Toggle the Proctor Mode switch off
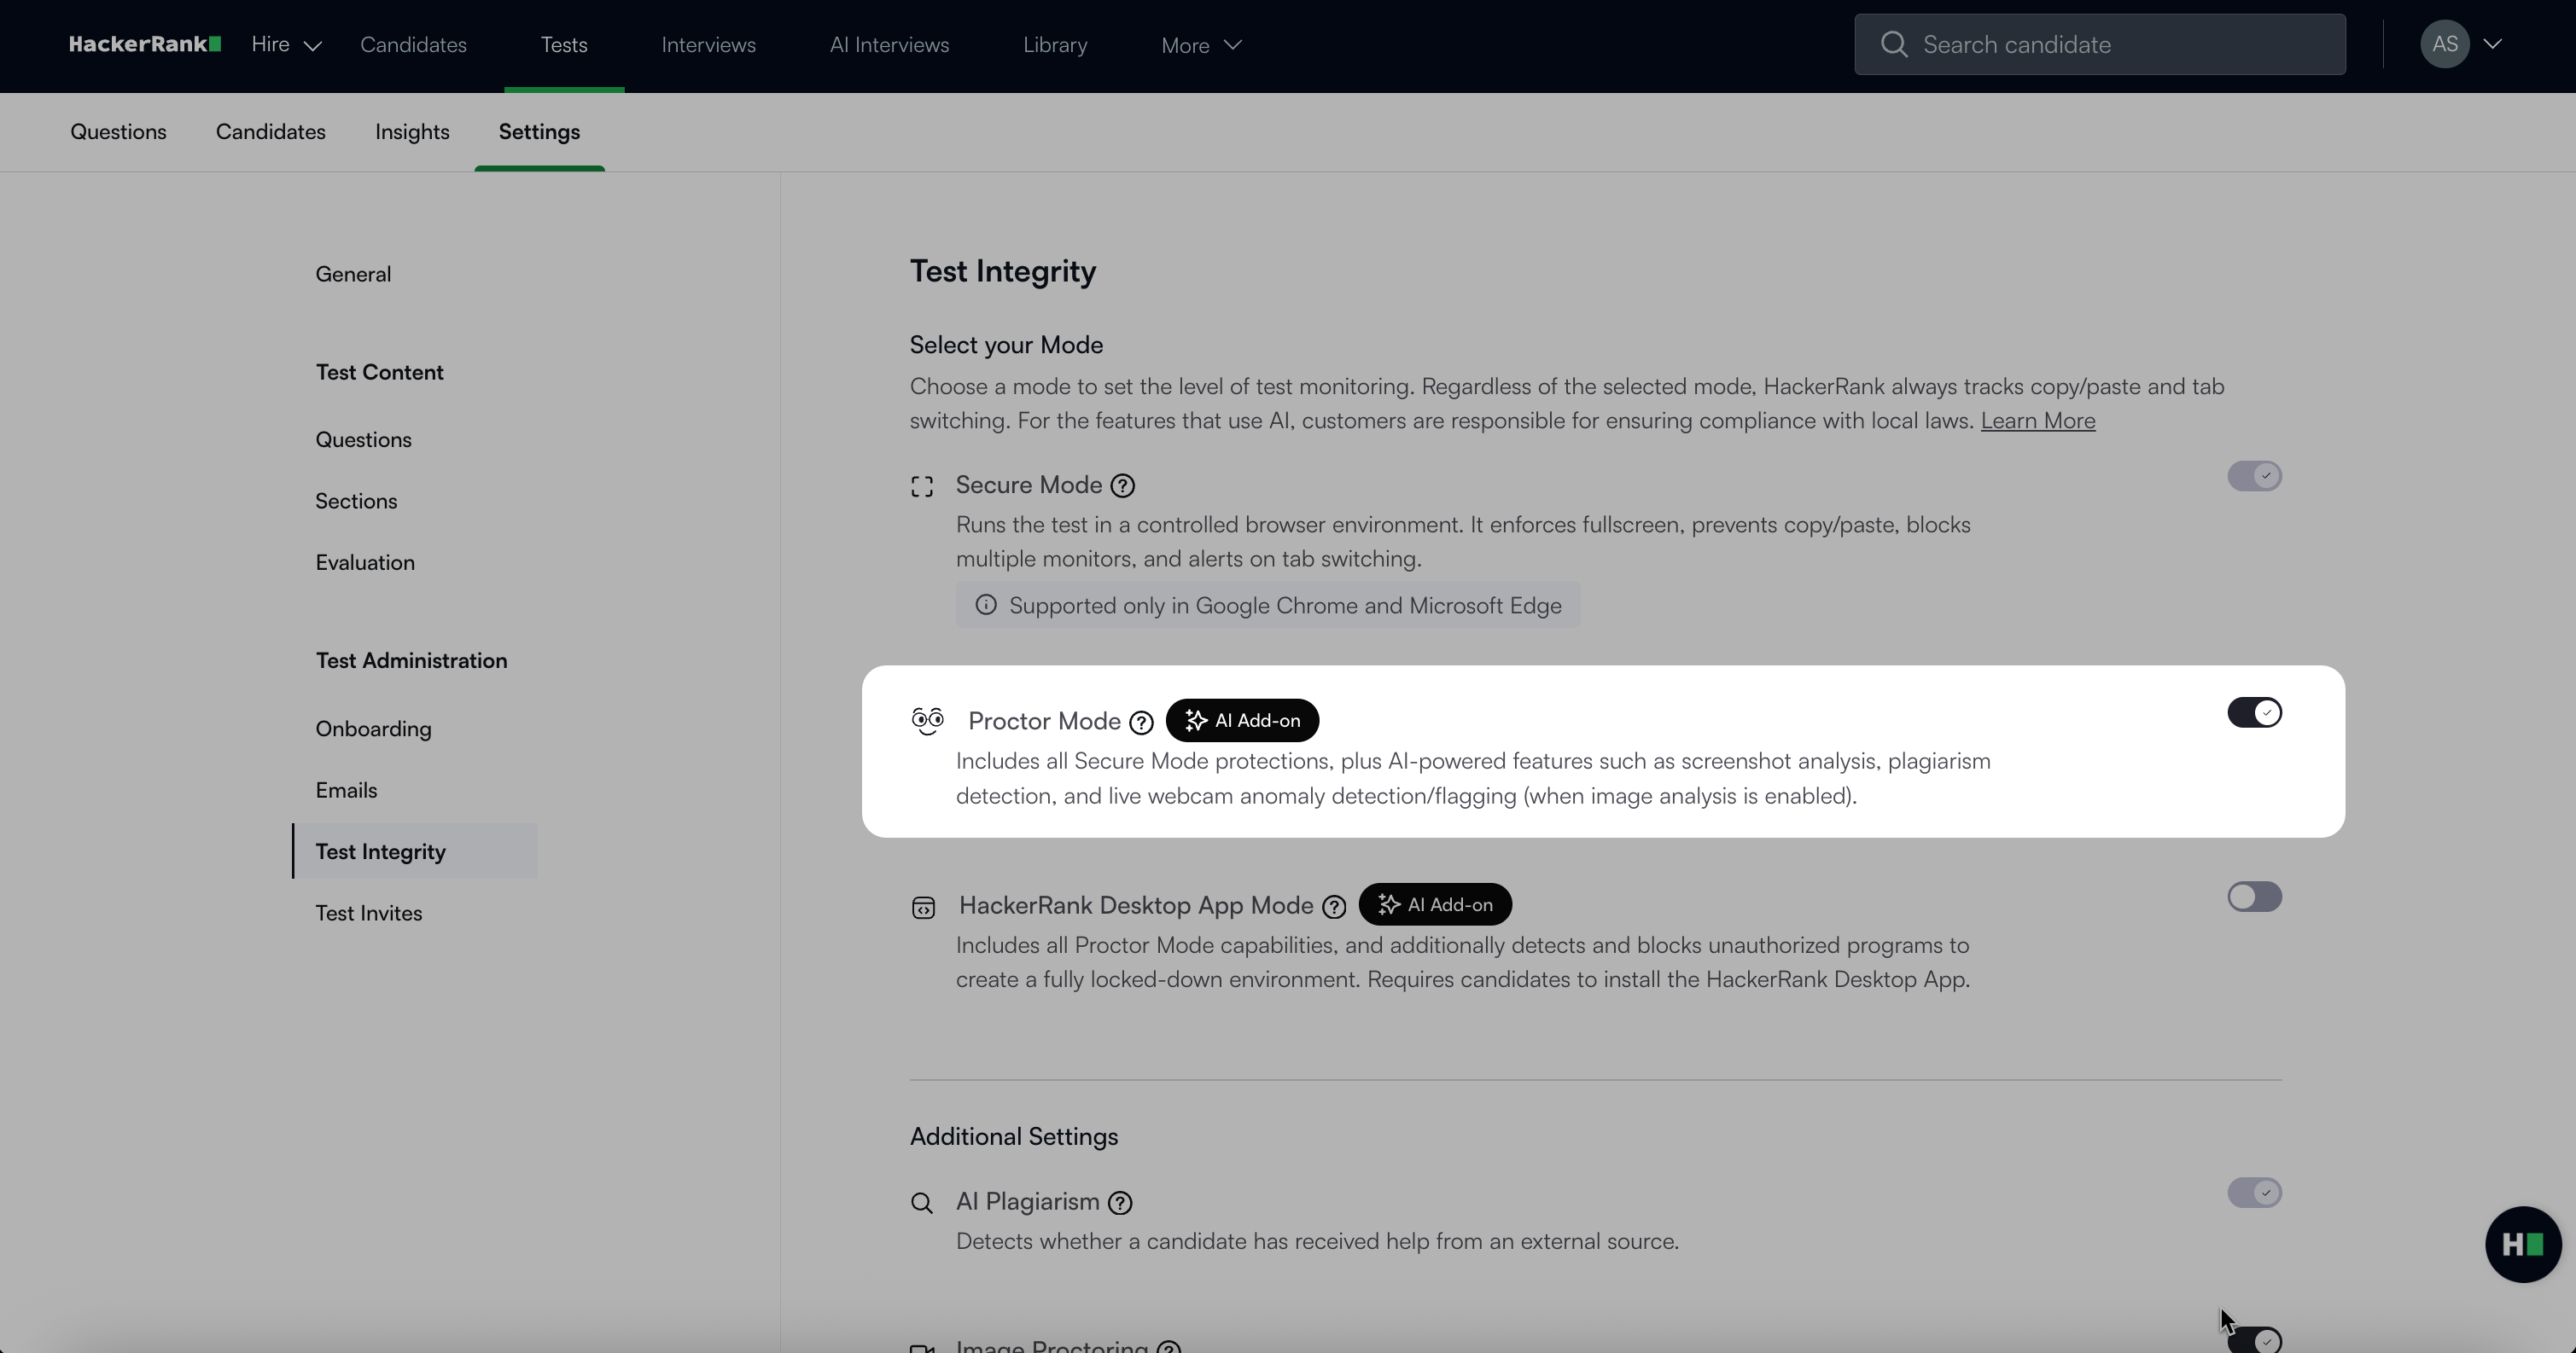This screenshot has width=2576, height=1353. tap(2254, 712)
